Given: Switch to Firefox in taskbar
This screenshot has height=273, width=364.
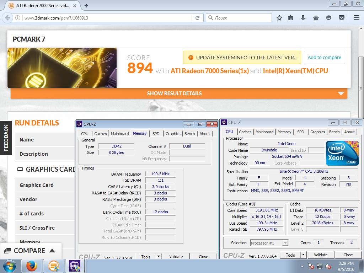Looking at the screenshot, I should [x=31, y=266].
